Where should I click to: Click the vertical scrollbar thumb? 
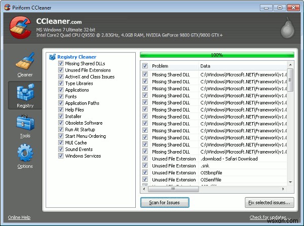pyautogui.click(x=290, y=80)
